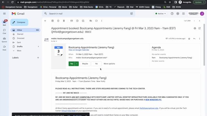Open the GCAL bookmark

coord(100,7)
